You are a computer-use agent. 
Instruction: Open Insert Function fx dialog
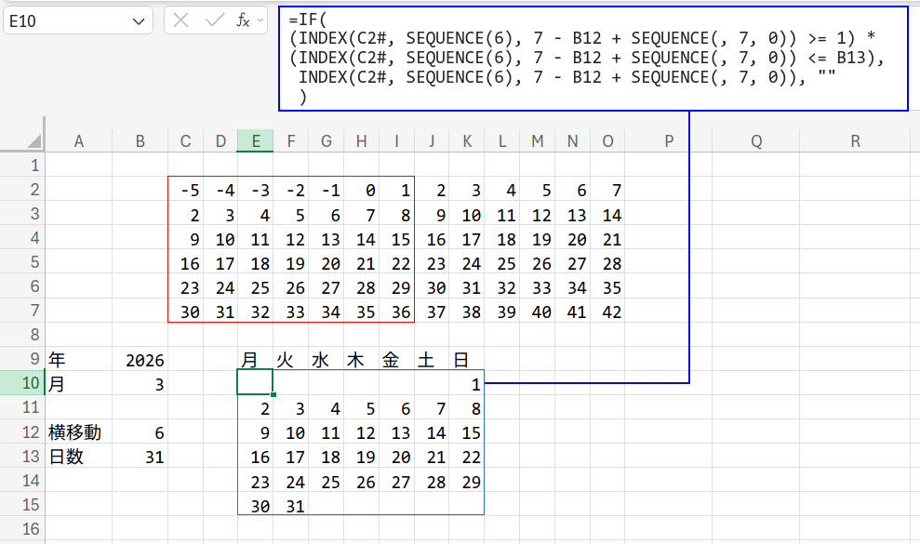coord(243,20)
